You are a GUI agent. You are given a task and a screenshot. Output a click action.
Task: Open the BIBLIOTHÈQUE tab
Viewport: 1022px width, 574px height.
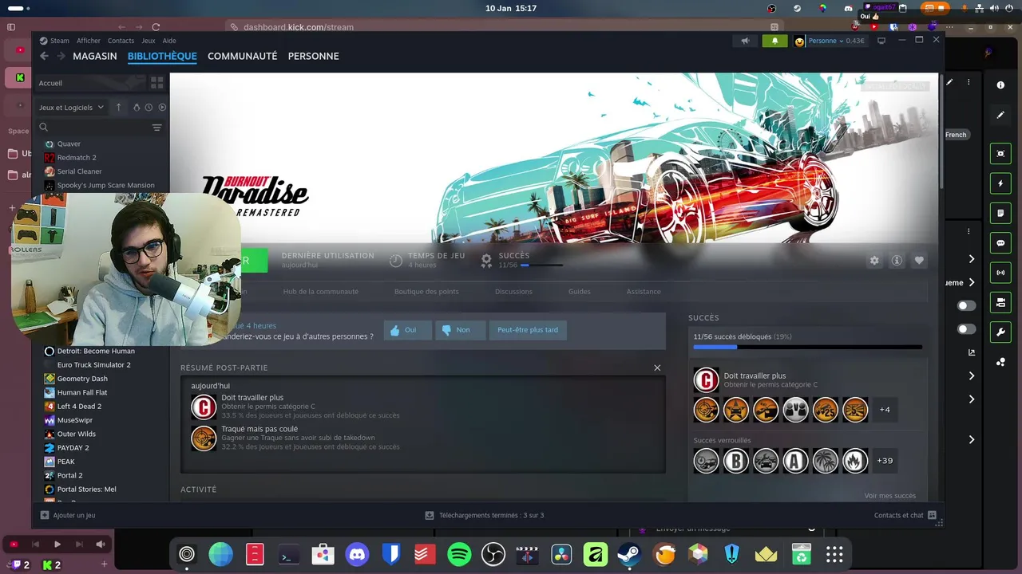(162, 56)
